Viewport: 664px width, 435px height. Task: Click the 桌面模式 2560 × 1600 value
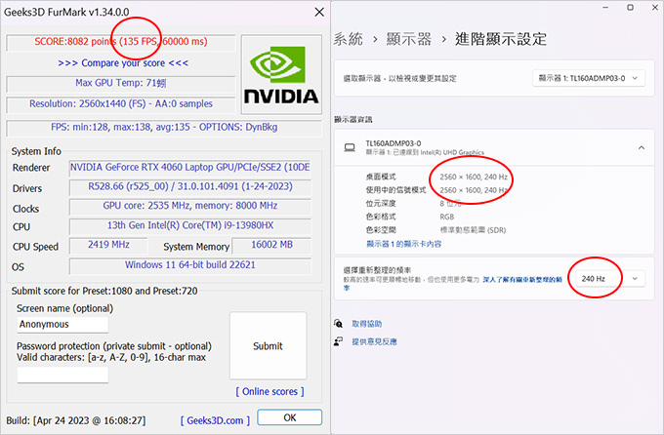click(x=474, y=177)
